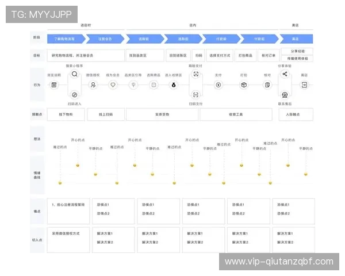Select the 店内 section header
The image size is (345, 276).
tap(193, 25)
